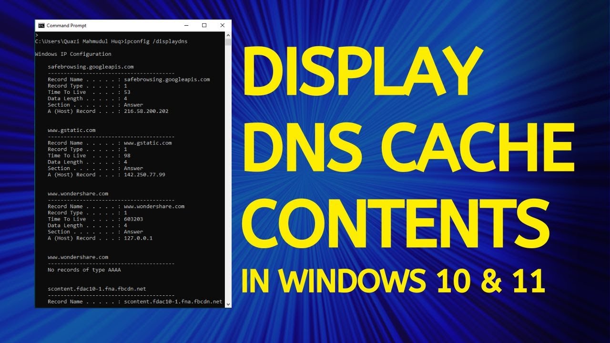Maximize the Command Prompt window
Image resolution: width=610 pixels, height=343 pixels.
click(204, 26)
